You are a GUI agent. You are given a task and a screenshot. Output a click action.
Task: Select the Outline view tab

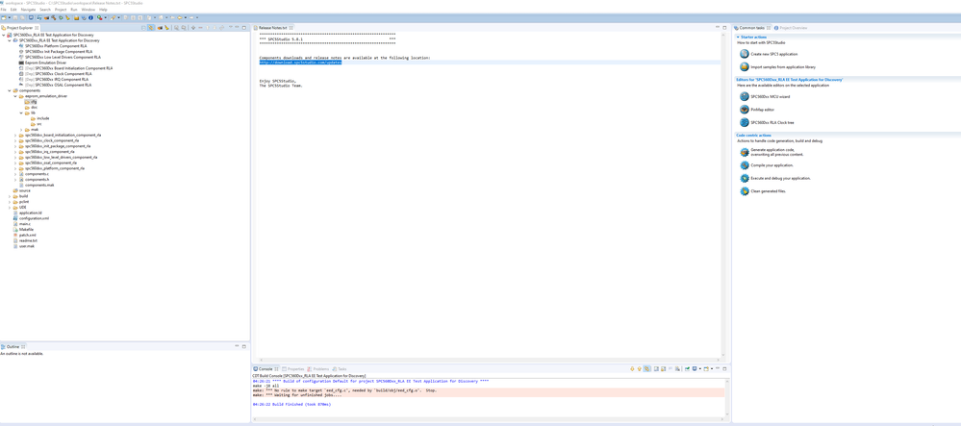(13, 346)
